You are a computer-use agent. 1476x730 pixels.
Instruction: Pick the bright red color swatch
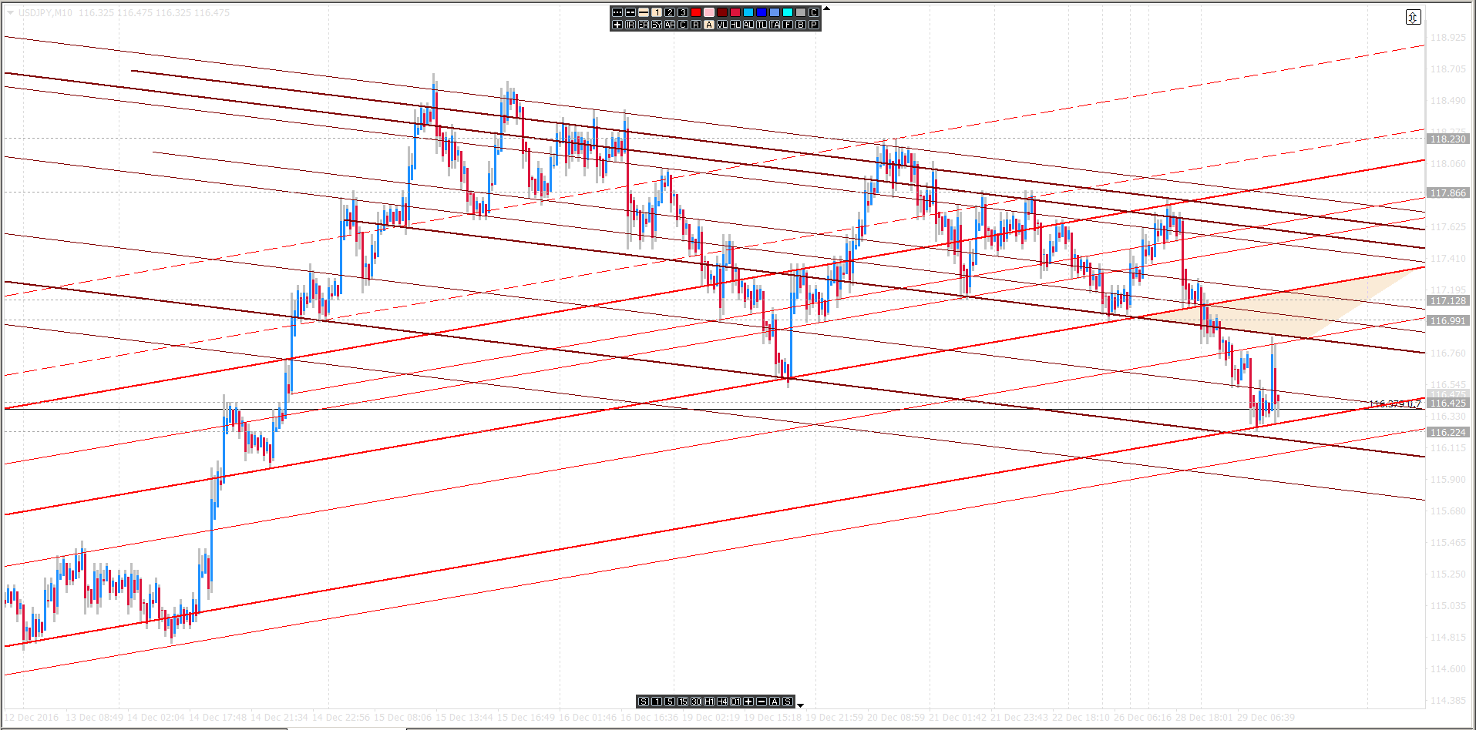pos(696,12)
